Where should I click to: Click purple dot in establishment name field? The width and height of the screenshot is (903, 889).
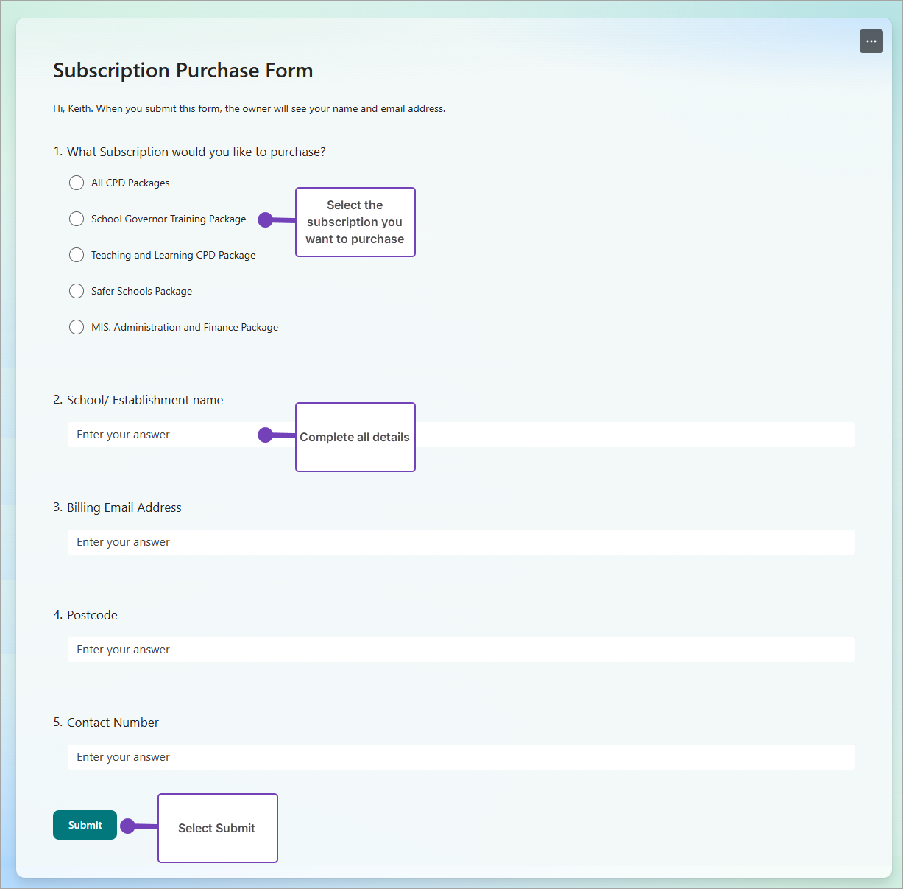[x=266, y=435]
